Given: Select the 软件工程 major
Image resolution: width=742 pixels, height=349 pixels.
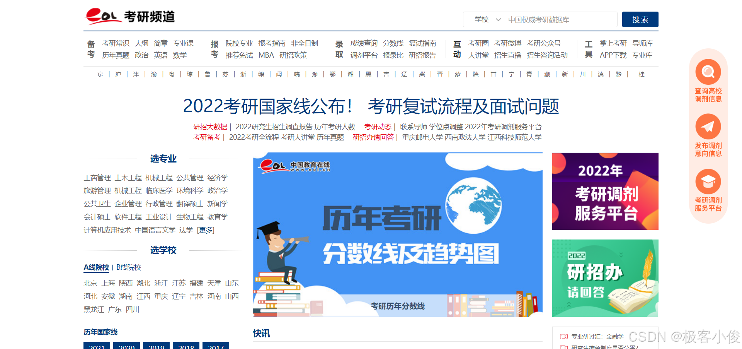Looking at the screenshot, I should click(x=128, y=217).
